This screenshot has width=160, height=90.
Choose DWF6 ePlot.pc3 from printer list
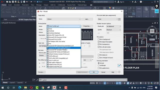64,56
